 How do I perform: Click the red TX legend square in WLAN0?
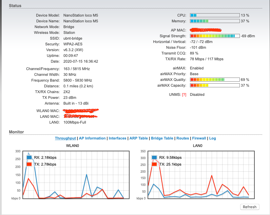[30, 164]
